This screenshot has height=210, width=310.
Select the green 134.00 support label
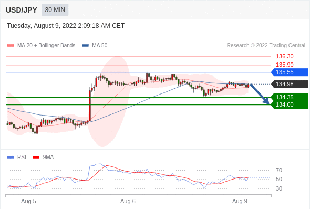pos(290,104)
